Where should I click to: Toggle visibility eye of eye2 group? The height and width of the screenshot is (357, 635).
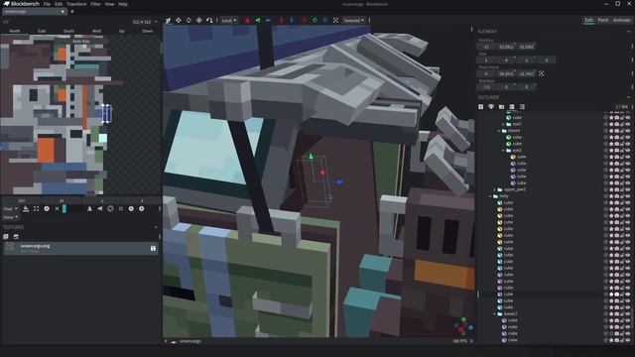(628, 124)
